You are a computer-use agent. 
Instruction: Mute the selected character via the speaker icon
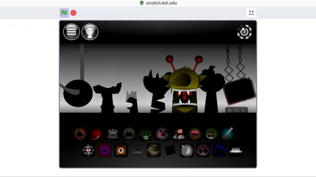(230, 111)
